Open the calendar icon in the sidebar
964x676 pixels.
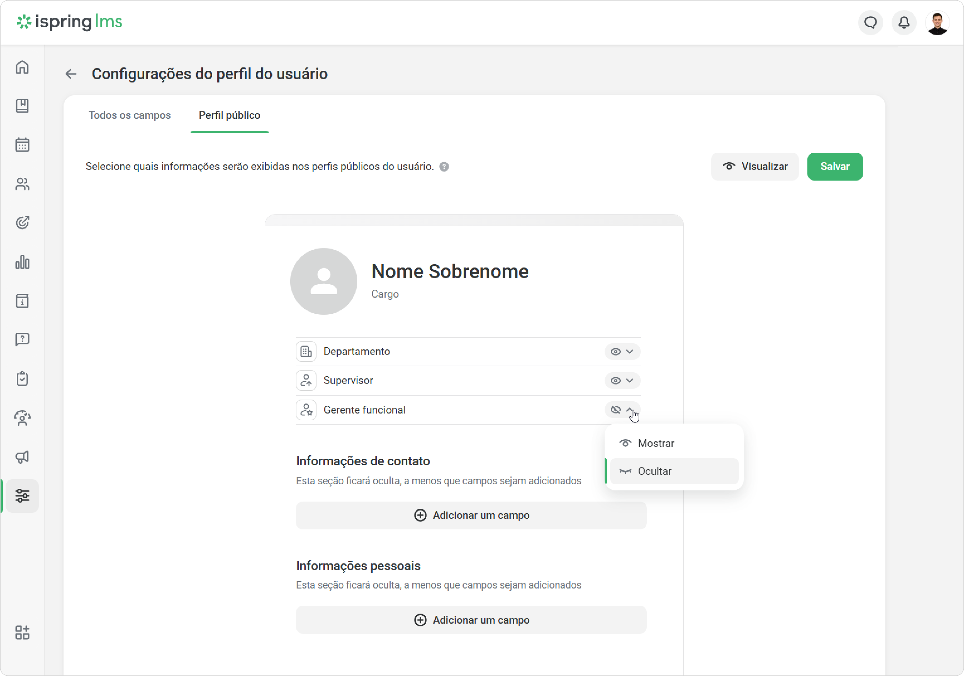point(22,145)
